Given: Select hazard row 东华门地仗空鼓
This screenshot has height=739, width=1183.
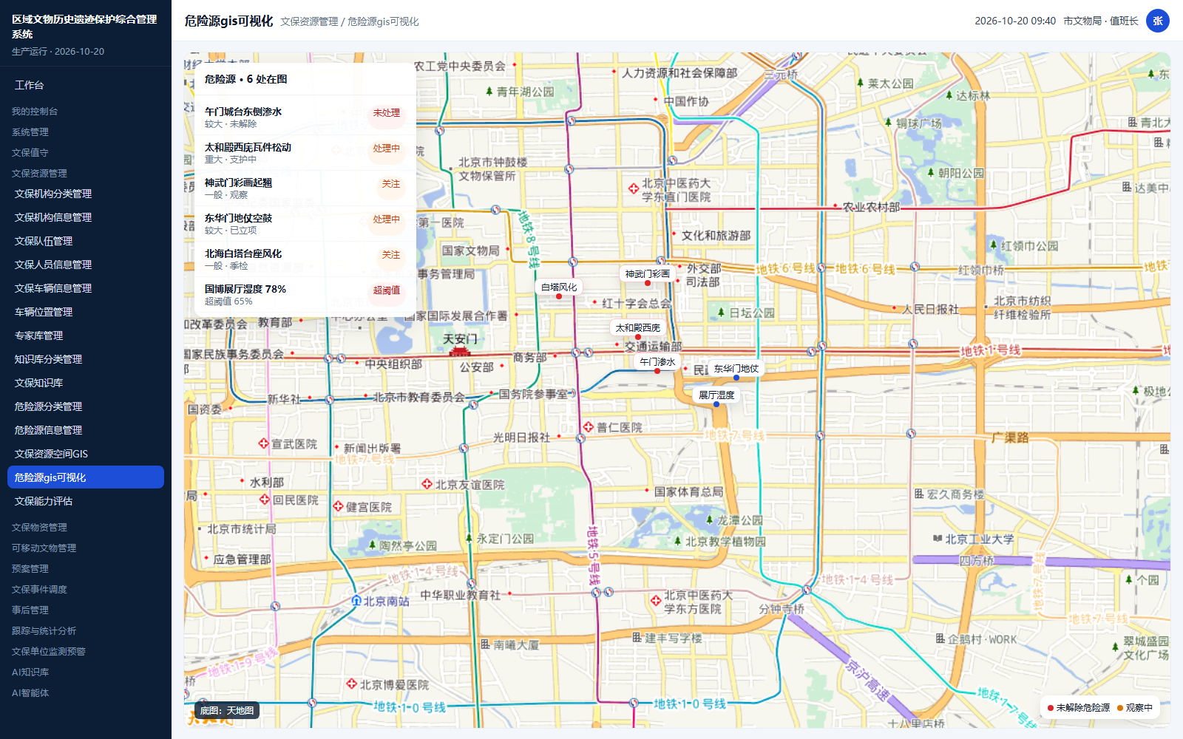Looking at the screenshot, I should (x=305, y=223).
